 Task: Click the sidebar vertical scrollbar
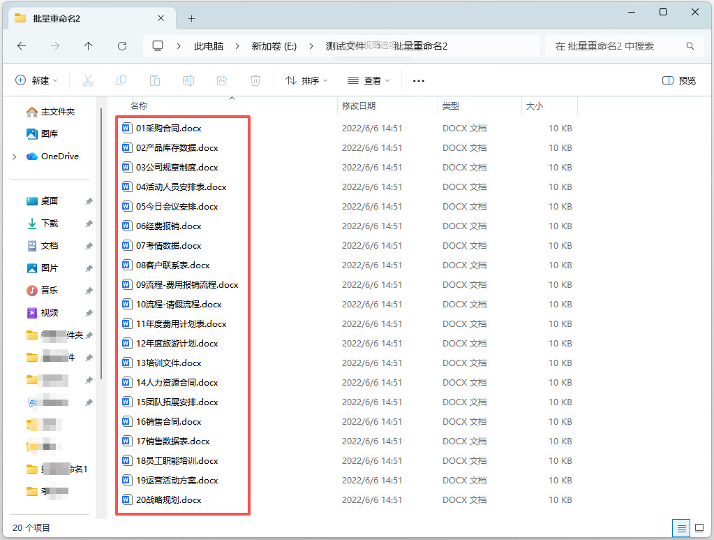point(101,244)
